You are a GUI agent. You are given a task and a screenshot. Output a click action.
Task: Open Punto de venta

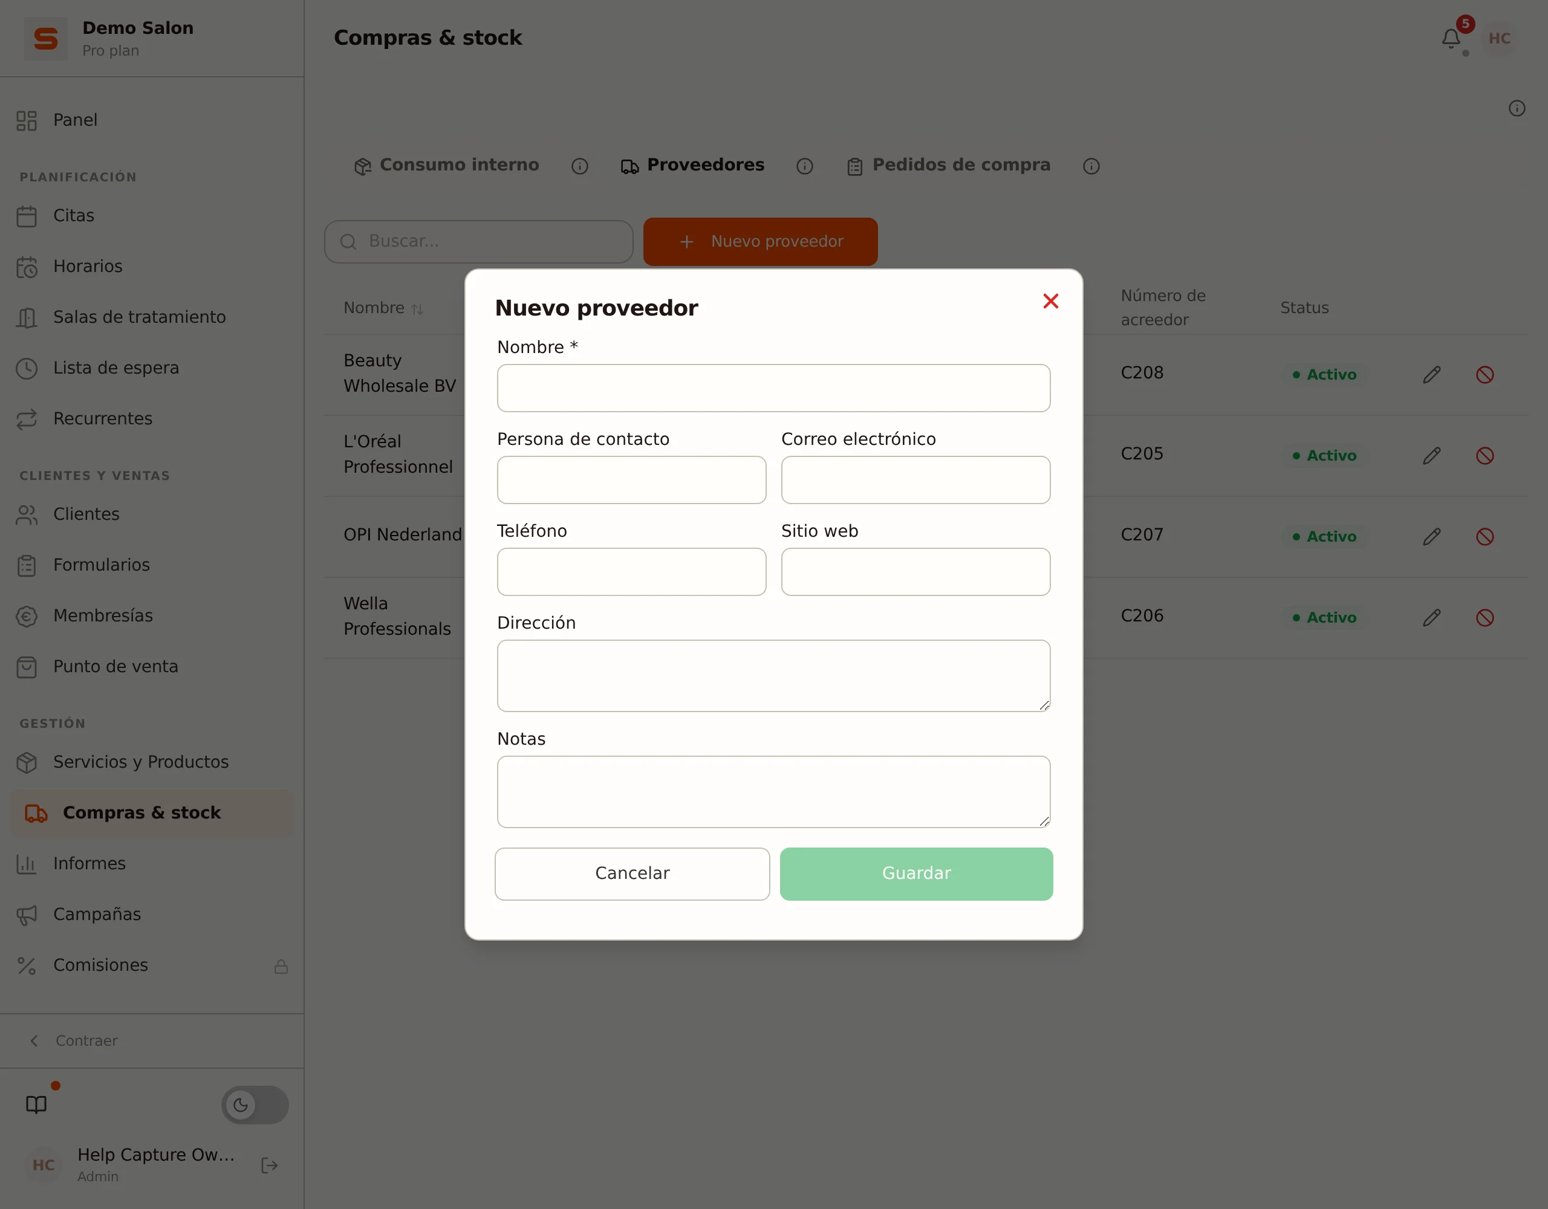coord(152,667)
